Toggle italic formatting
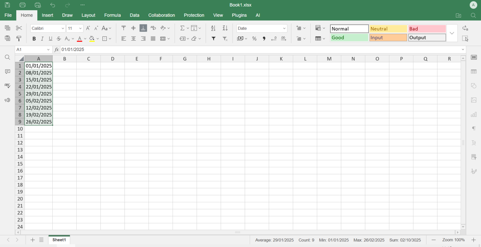 coord(42,38)
